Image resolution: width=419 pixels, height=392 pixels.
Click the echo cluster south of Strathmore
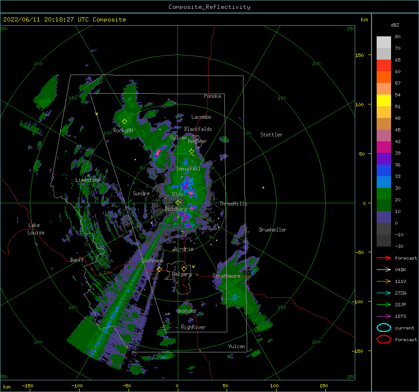tap(235, 296)
